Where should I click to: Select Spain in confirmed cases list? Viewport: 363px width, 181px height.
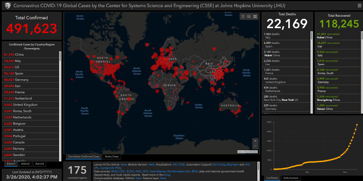point(30,73)
